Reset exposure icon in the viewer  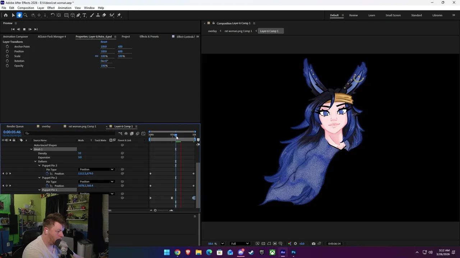(295, 244)
